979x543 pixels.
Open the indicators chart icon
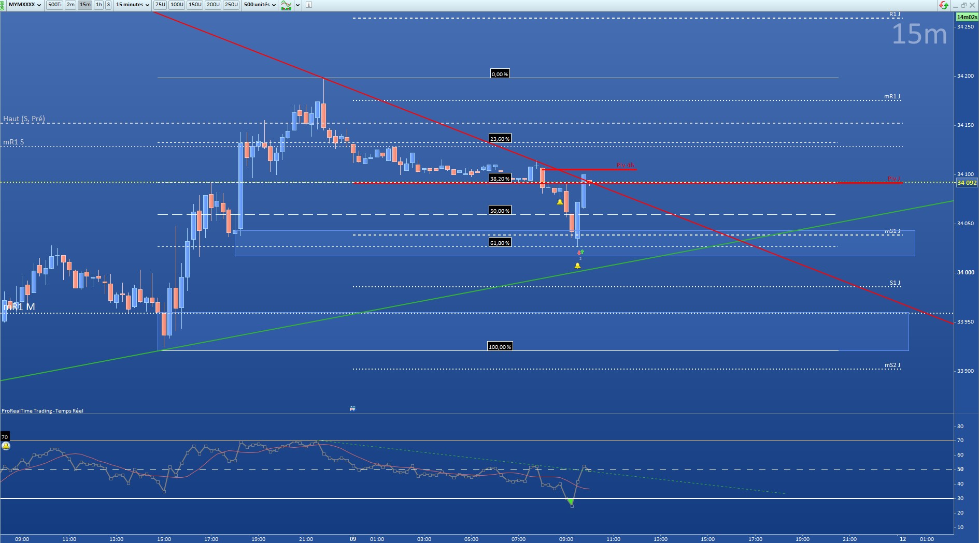286,5
